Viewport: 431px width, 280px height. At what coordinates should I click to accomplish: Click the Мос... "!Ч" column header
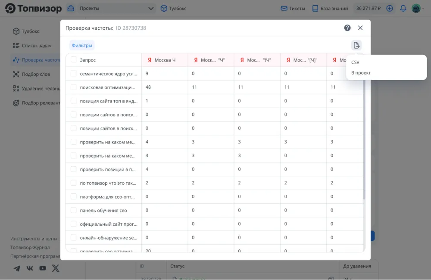pos(257,60)
